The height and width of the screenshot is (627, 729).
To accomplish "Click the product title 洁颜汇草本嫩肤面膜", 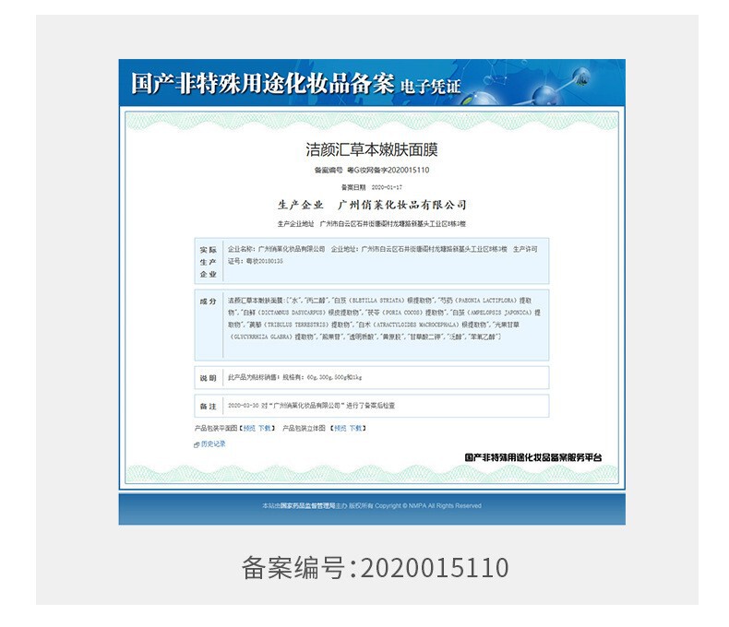I will tap(372, 149).
